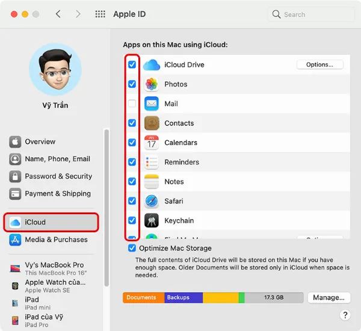Go back with the left chevron
The width and height of the screenshot is (361, 331).
point(58,14)
